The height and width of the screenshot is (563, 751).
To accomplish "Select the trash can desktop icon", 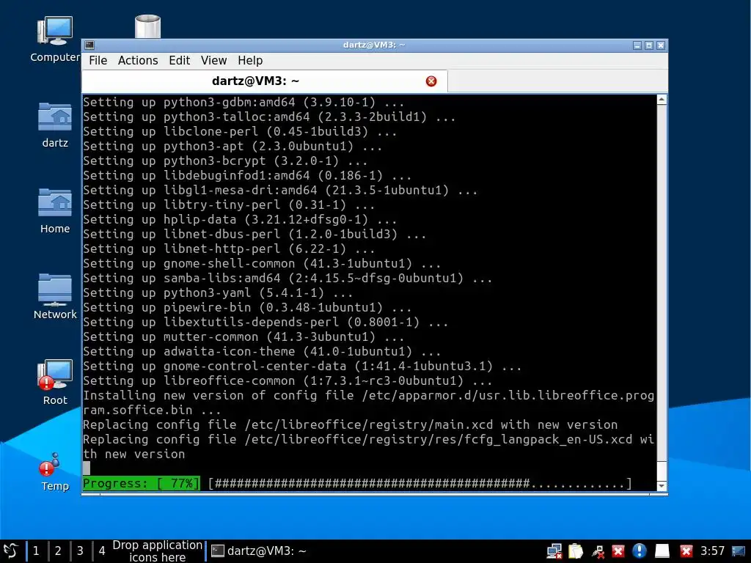I will [x=147, y=26].
